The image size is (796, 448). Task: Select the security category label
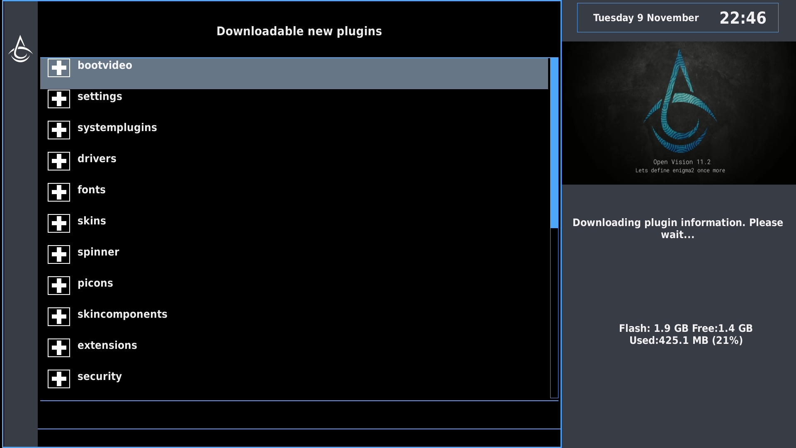tap(99, 376)
